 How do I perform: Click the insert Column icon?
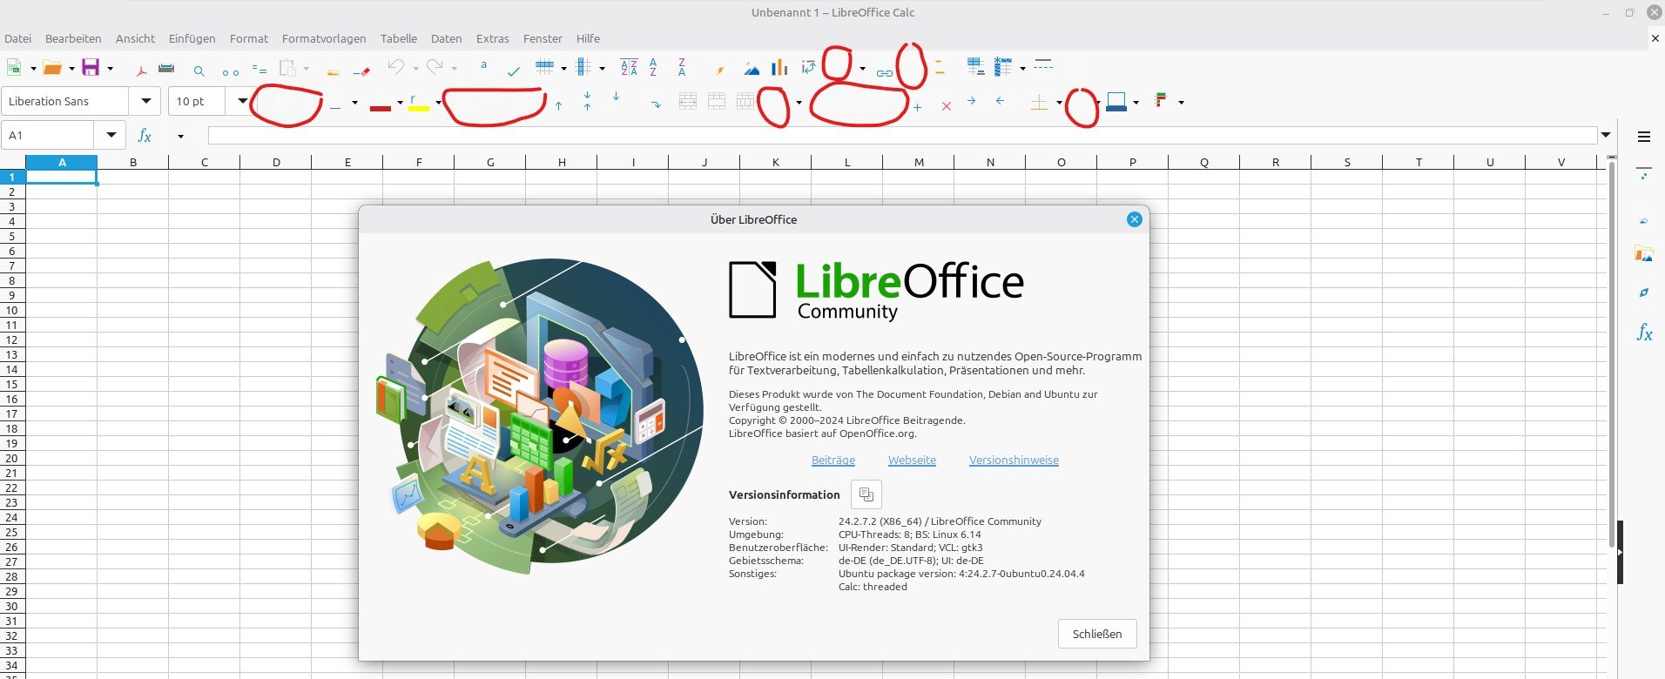click(584, 67)
